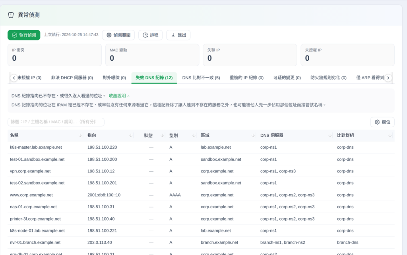Switch to DNS 比對不一致 (5) tab
Image resolution: width=407 pixels, height=255 pixels.
pos(201,78)
